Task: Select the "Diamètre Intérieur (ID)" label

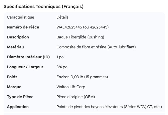Action: pyautogui.click(x=28, y=57)
